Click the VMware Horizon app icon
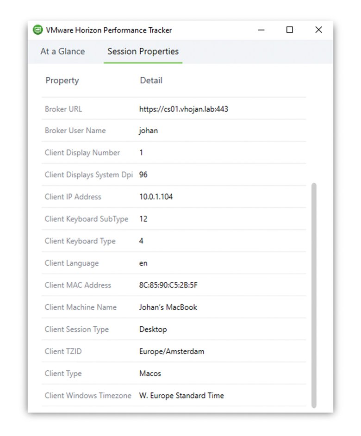This screenshot has width=361, height=436. click(x=37, y=30)
